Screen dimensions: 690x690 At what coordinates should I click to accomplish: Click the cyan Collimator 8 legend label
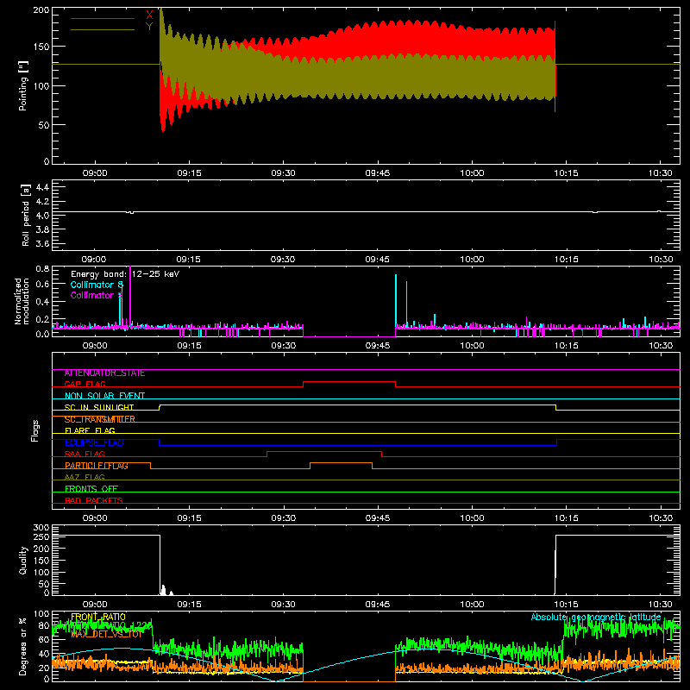pyautogui.click(x=97, y=285)
